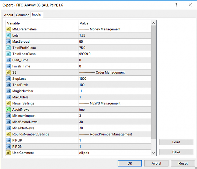Click the string icon beside S5

click(x=8, y=72)
